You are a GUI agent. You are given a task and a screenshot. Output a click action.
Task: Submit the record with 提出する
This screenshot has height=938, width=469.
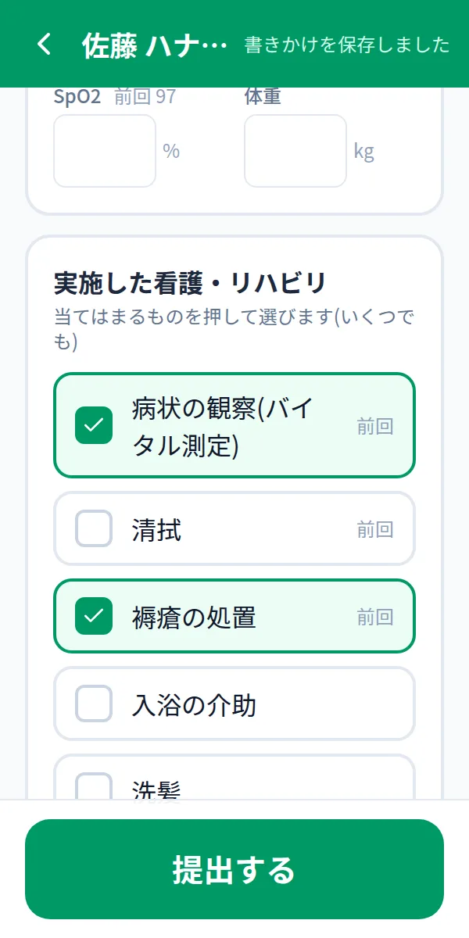(x=234, y=869)
